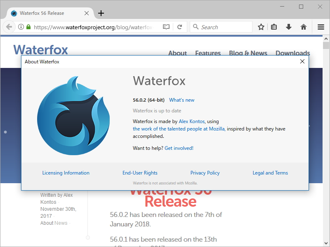Enable Reader View for this article
Screen dimensions: 330x247
pyautogui.click(x=166, y=26)
